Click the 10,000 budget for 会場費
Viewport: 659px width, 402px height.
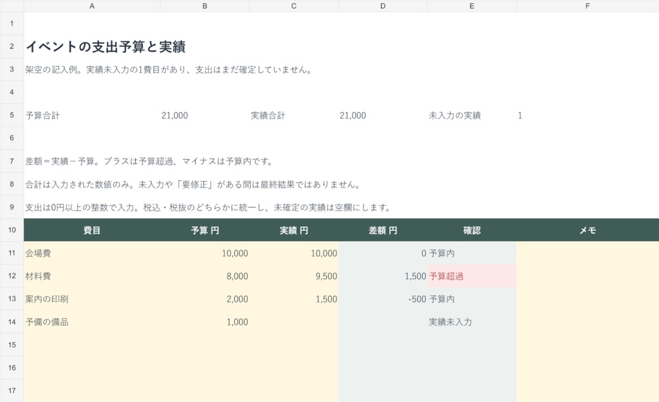point(205,253)
